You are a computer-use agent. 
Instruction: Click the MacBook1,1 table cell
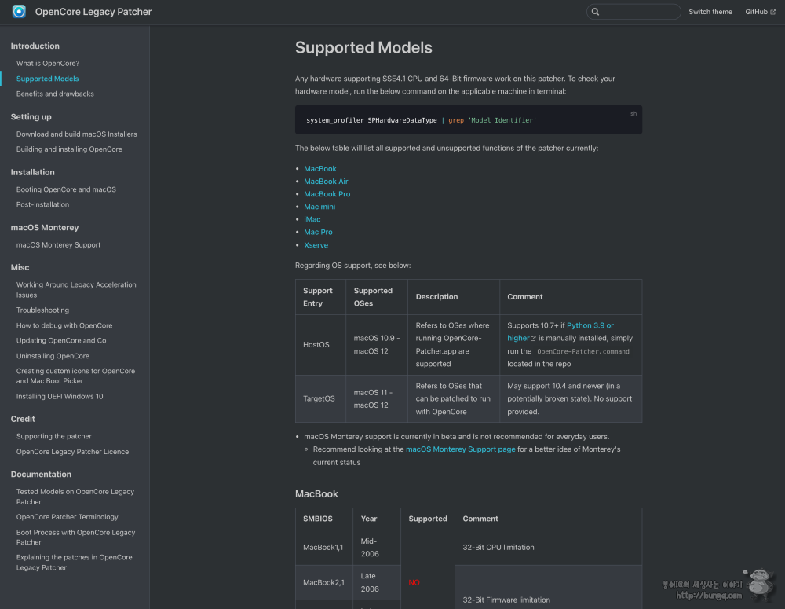[x=324, y=548]
